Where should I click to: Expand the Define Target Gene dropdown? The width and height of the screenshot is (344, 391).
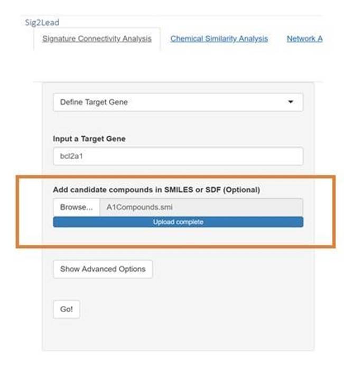[178, 102]
